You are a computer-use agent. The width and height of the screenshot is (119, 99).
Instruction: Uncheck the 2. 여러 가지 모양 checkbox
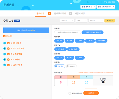coord(8,48)
